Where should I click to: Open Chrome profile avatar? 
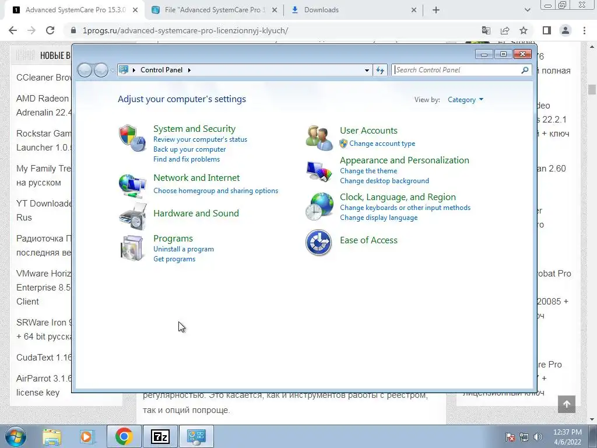[x=566, y=30]
